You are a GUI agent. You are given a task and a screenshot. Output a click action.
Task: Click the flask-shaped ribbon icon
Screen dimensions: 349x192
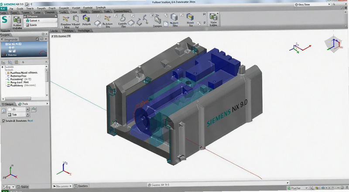(123, 18)
